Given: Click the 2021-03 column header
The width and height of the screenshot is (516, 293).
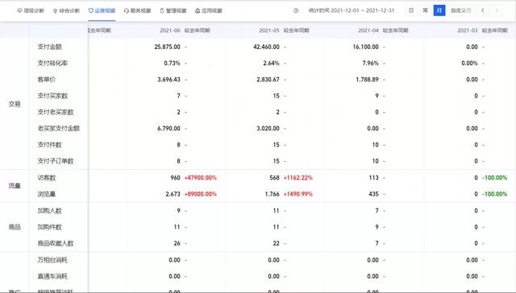Looking at the screenshot, I should [468, 31].
